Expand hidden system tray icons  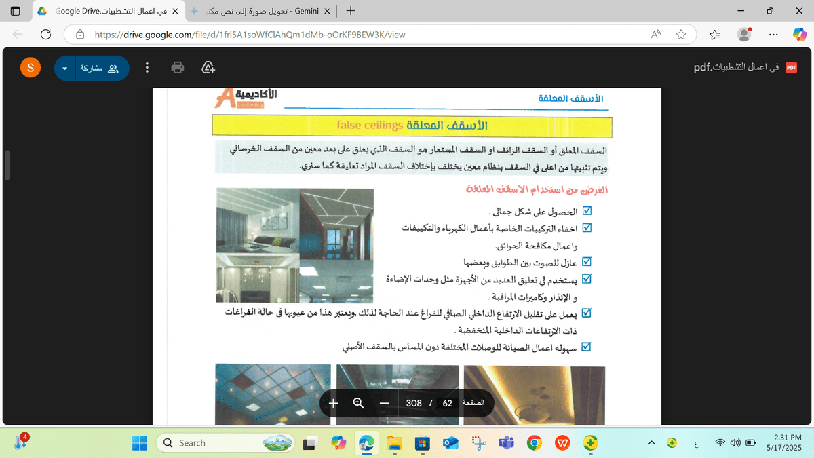(x=651, y=442)
